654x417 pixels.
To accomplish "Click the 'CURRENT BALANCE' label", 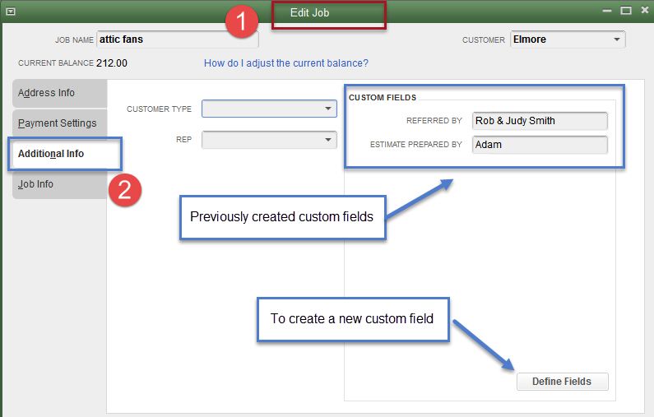I will click(x=56, y=63).
